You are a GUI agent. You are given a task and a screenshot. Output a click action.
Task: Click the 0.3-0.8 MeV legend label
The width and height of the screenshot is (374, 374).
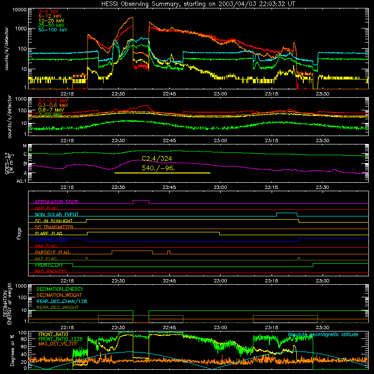[x=53, y=105]
